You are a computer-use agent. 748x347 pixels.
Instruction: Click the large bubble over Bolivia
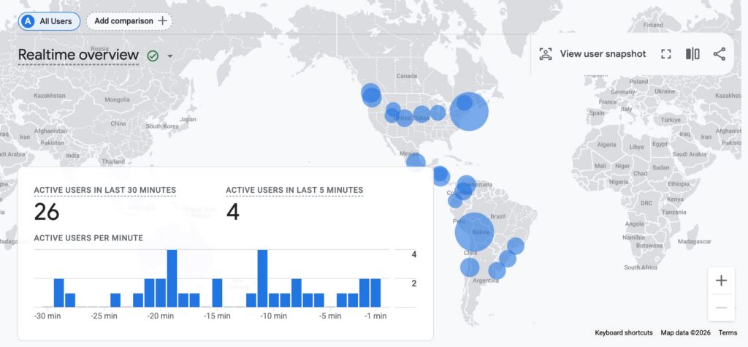point(474,232)
